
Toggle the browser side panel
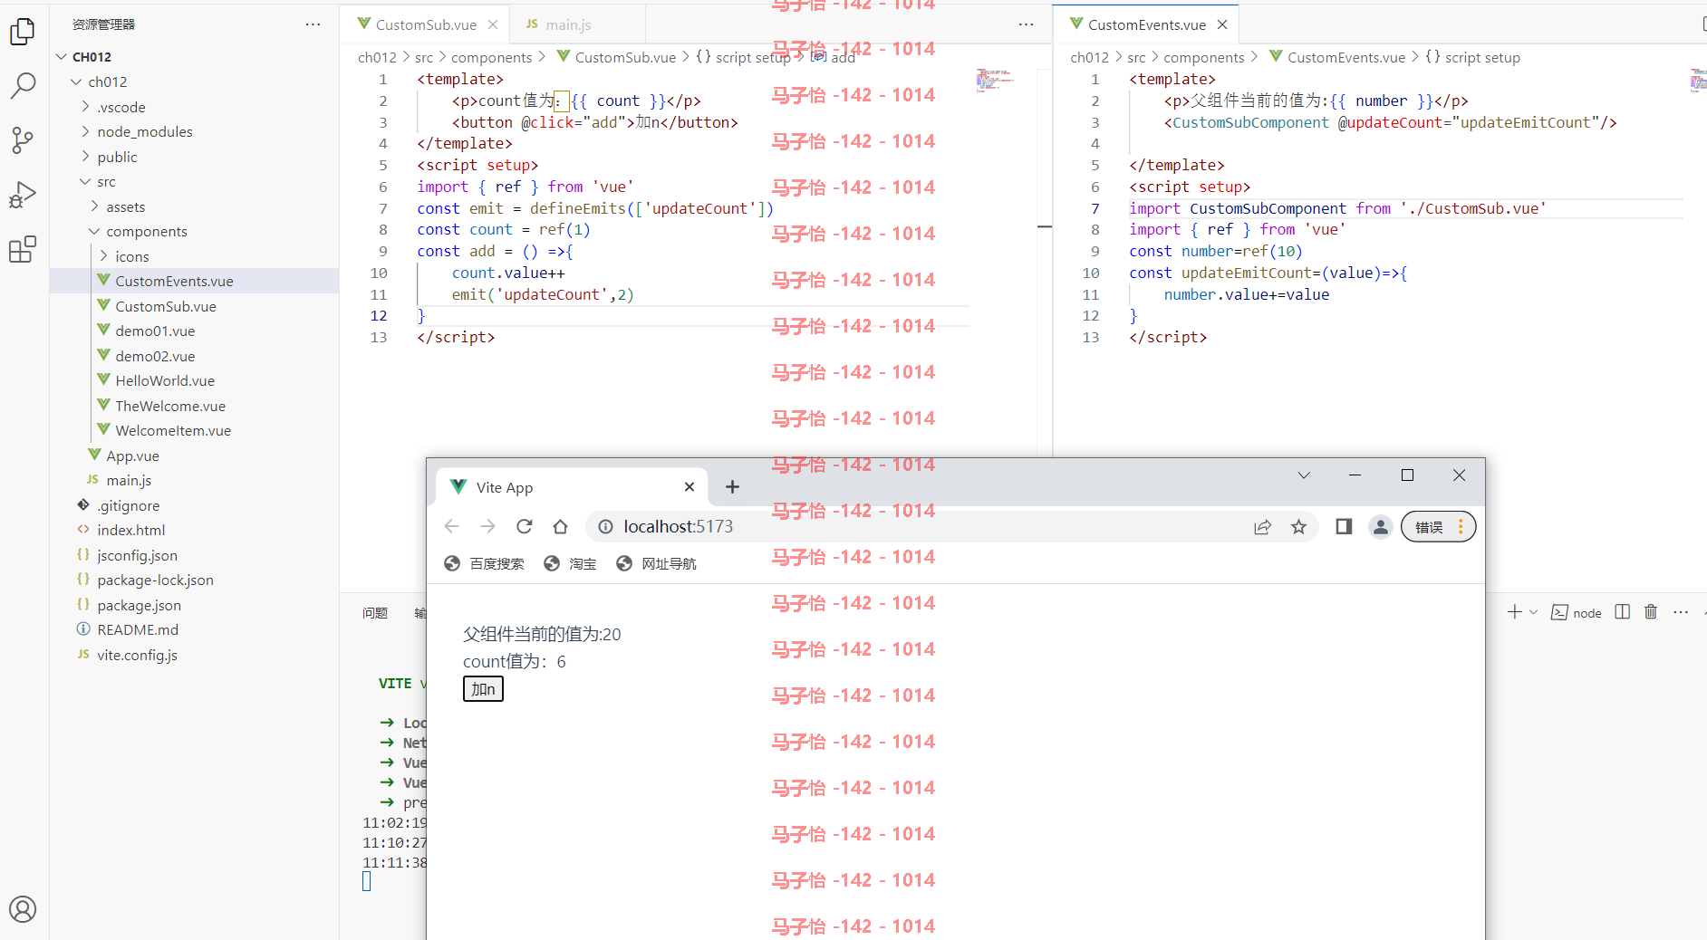(x=1344, y=526)
